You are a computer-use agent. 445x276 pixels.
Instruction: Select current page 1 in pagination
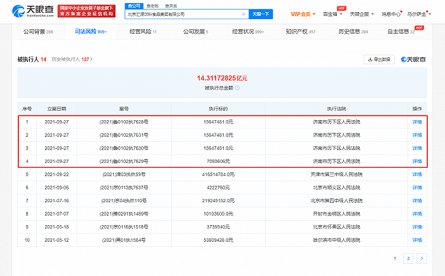pos(395,258)
